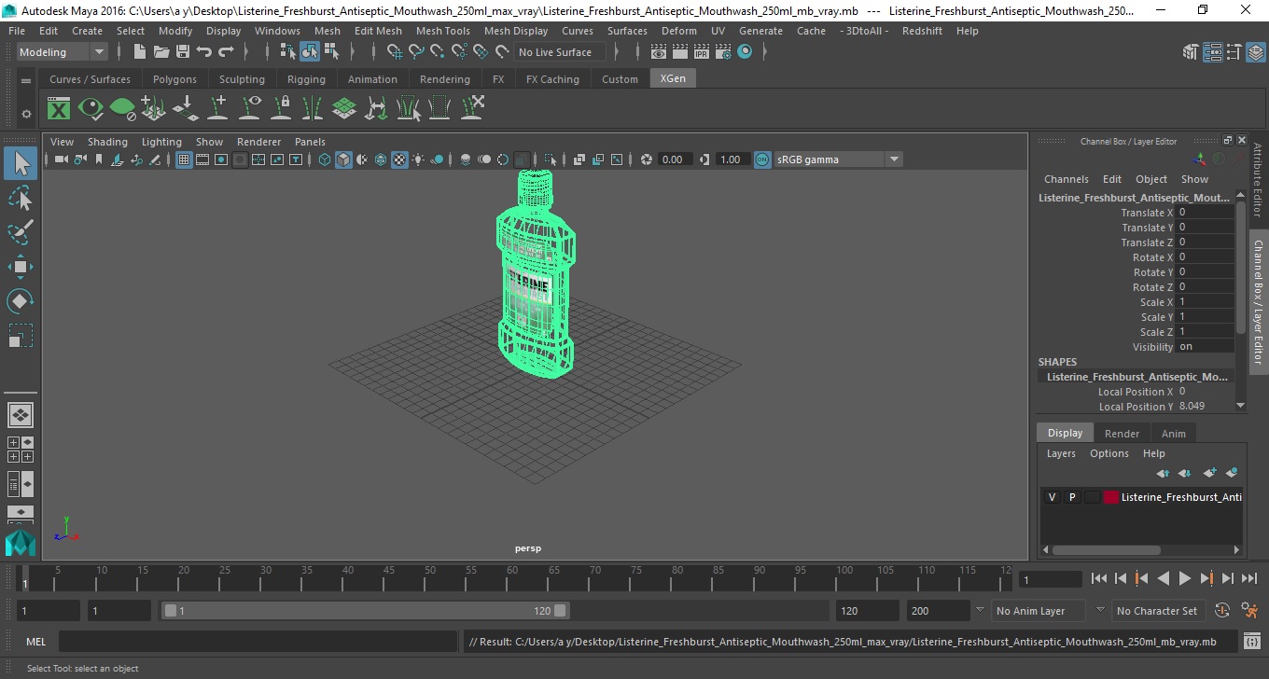Click the red layer color swatch
Screen dimensions: 1269x679
(1111, 497)
